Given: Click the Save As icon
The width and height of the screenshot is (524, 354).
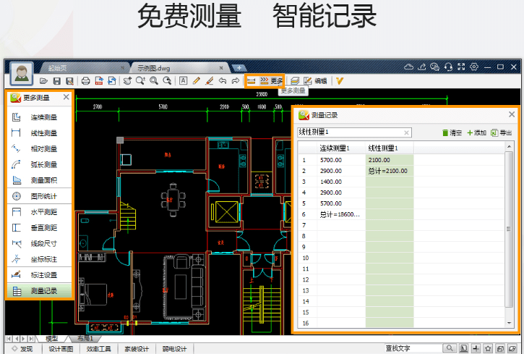Looking at the screenshot, I should coord(69,81).
